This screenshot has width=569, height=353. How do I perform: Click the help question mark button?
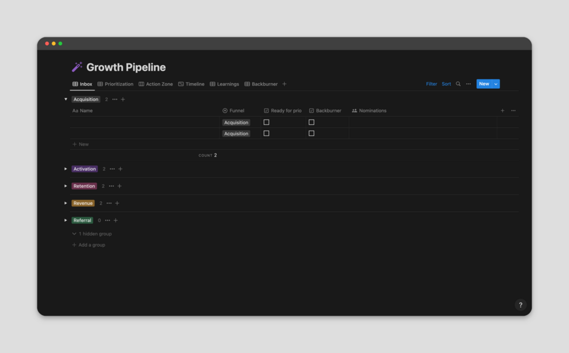pos(520,305)
